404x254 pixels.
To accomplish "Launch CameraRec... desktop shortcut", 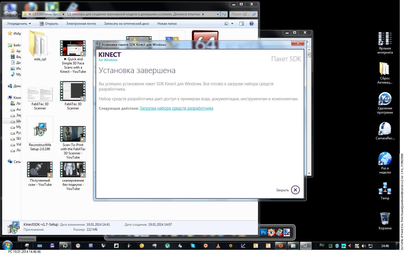I will click(x=385, y=131).
